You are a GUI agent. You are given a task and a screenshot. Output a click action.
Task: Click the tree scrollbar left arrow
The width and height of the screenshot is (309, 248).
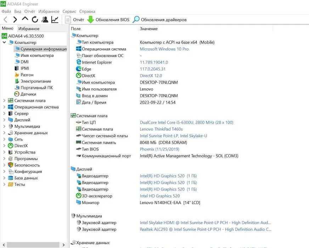(4, 245)
